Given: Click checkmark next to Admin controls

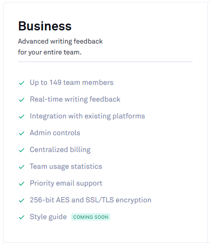Looking at the screenshot, I should click(x=22, y=133).
